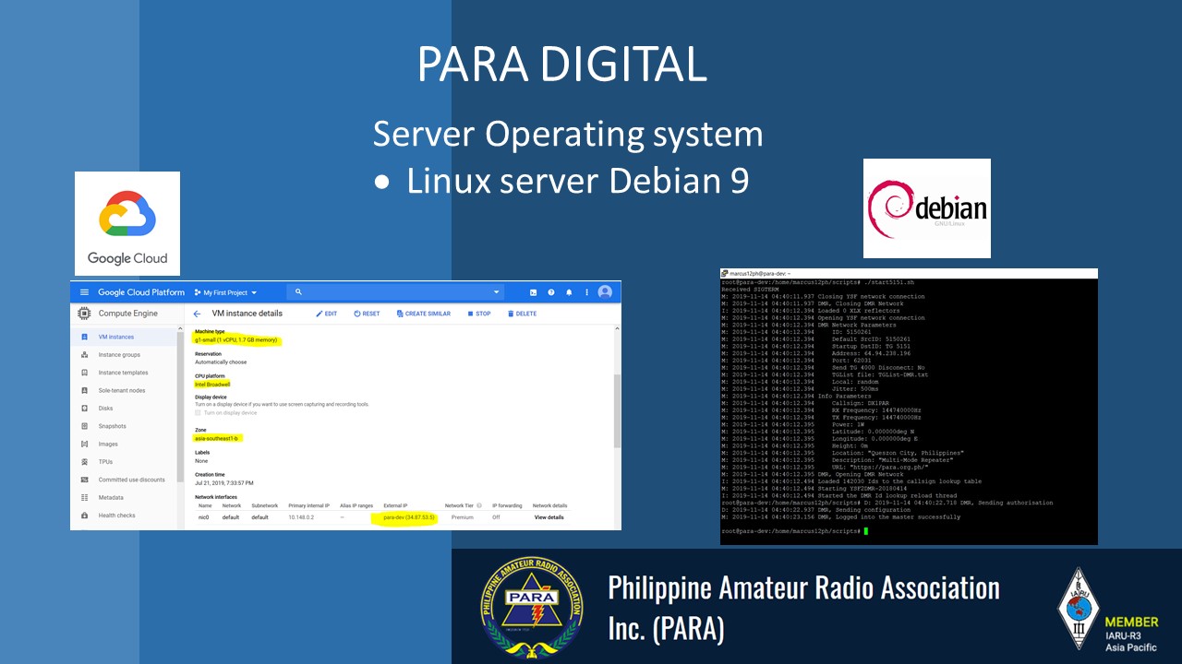Open Instance templates in the sidebar

tap(124, 373)
